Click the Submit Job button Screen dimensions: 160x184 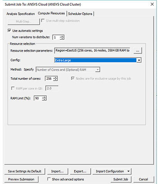click(x=121, y=179)
